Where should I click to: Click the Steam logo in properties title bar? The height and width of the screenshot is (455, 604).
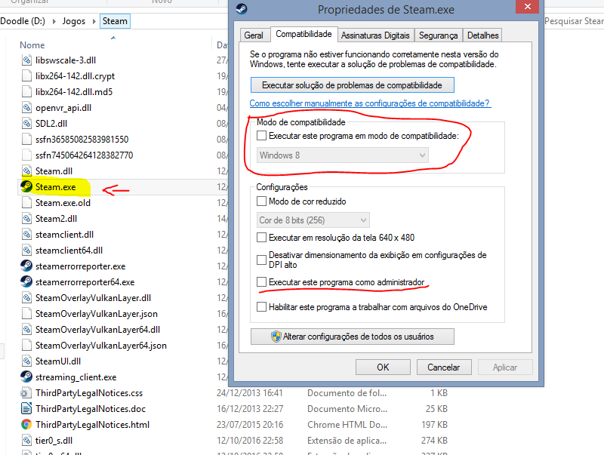(242, 9)
